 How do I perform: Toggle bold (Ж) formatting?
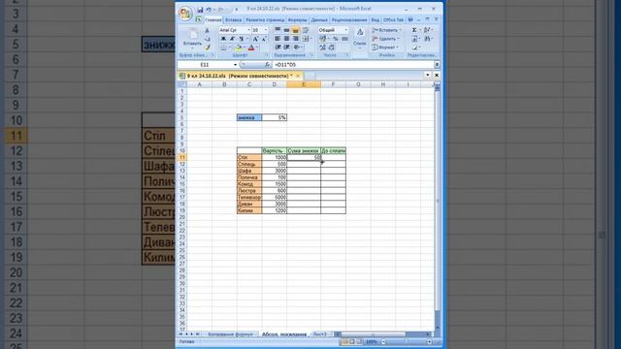pos(223,39)
